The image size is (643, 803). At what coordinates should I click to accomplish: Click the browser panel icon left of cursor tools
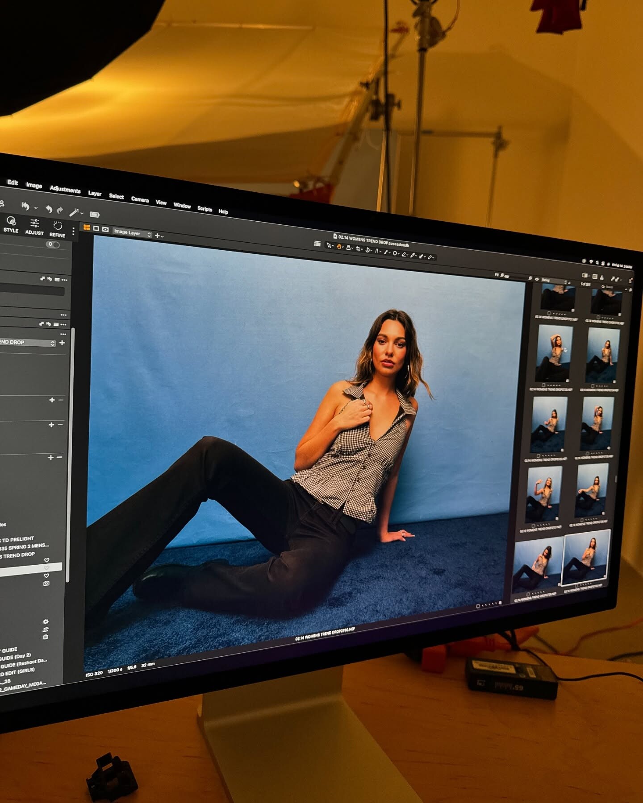[x=317, y=244]
